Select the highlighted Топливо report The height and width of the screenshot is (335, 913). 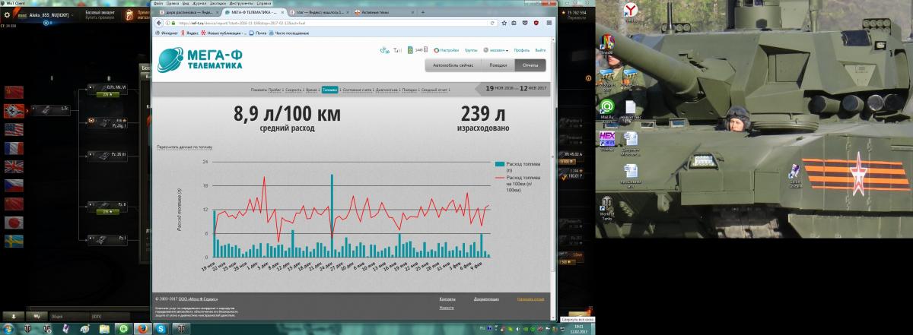pyautogui.click(x=329, y=90)
